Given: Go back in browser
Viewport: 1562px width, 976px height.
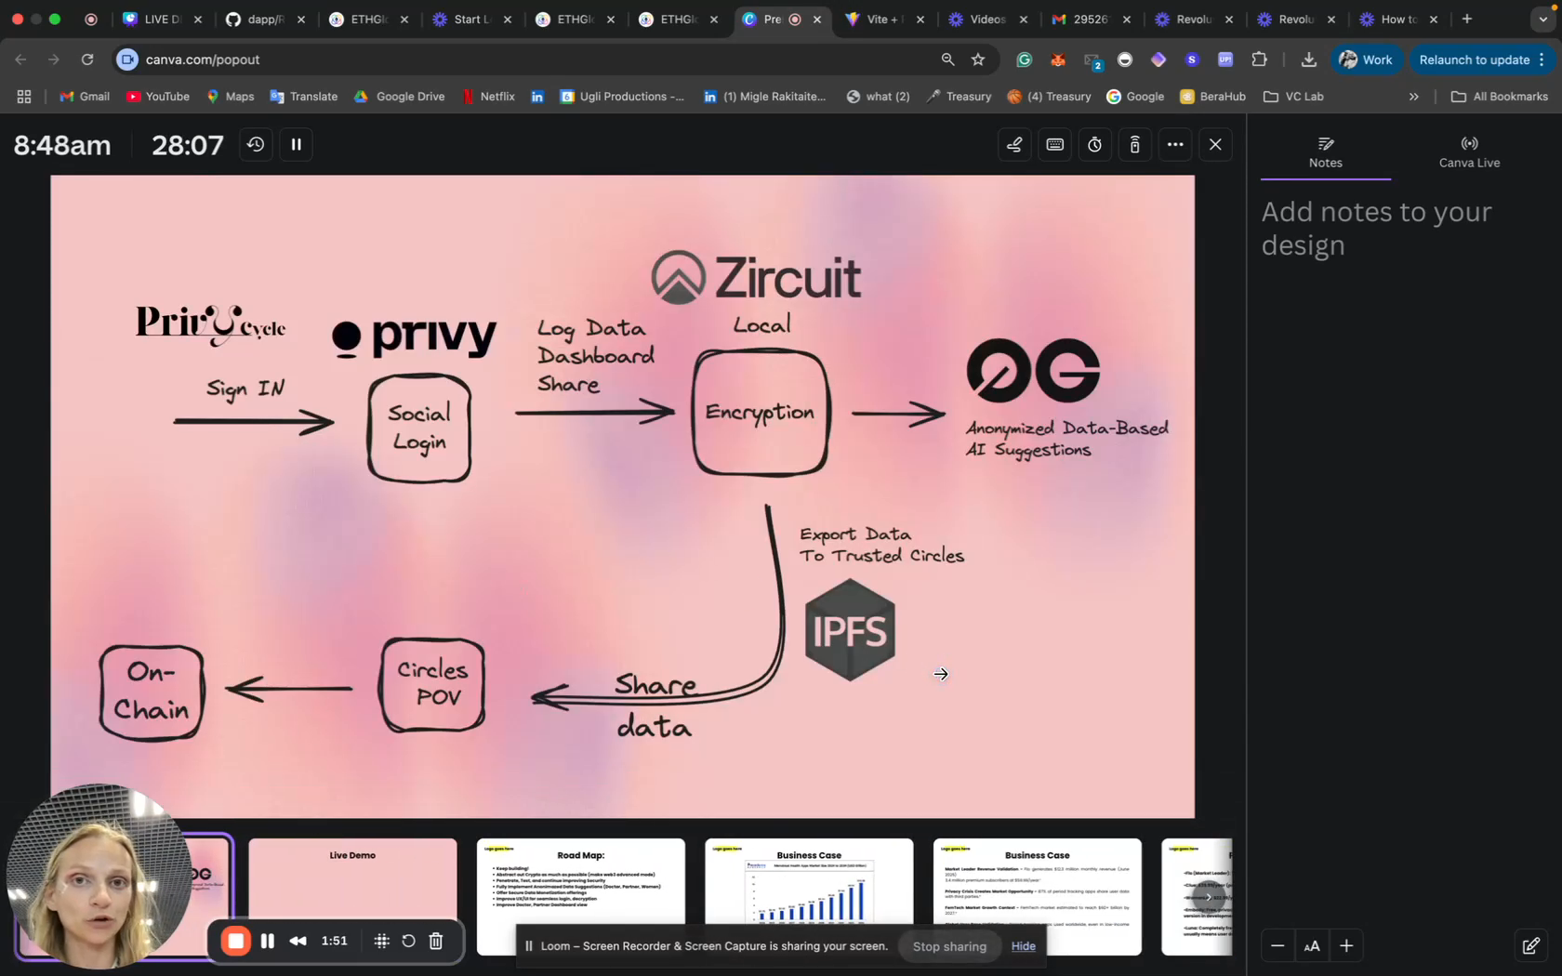Looking at the screenshot, I should click(x=20, y=59).
